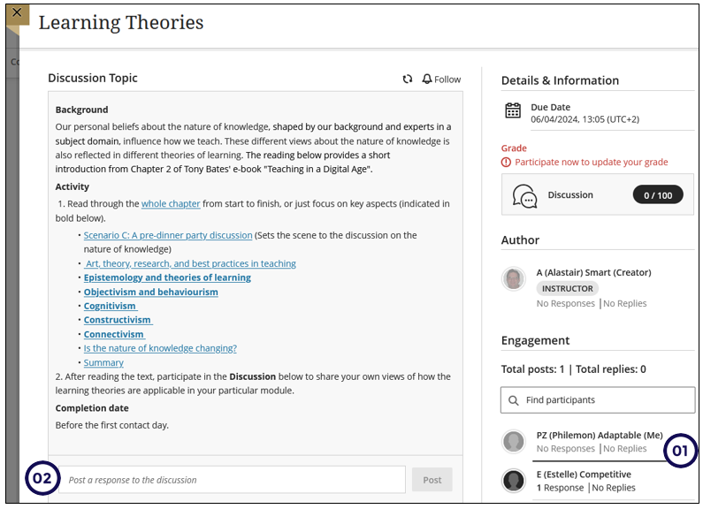Click the Engagement heading
Screen dimensions: 703x509
pos(535,340)
